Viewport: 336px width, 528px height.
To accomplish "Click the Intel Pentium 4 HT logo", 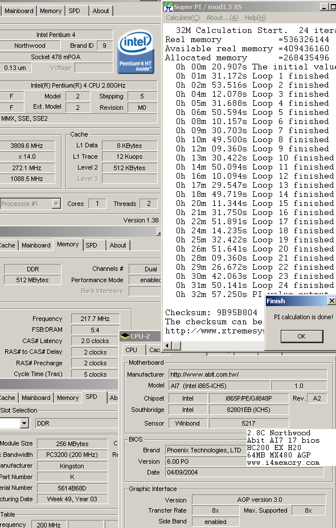I will 136,52.
